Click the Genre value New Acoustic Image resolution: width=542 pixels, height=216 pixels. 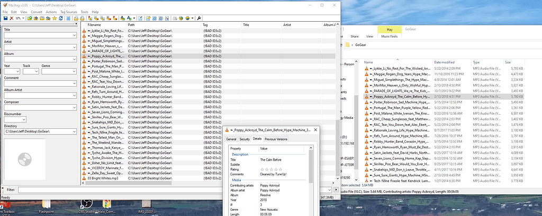(269, 210)
